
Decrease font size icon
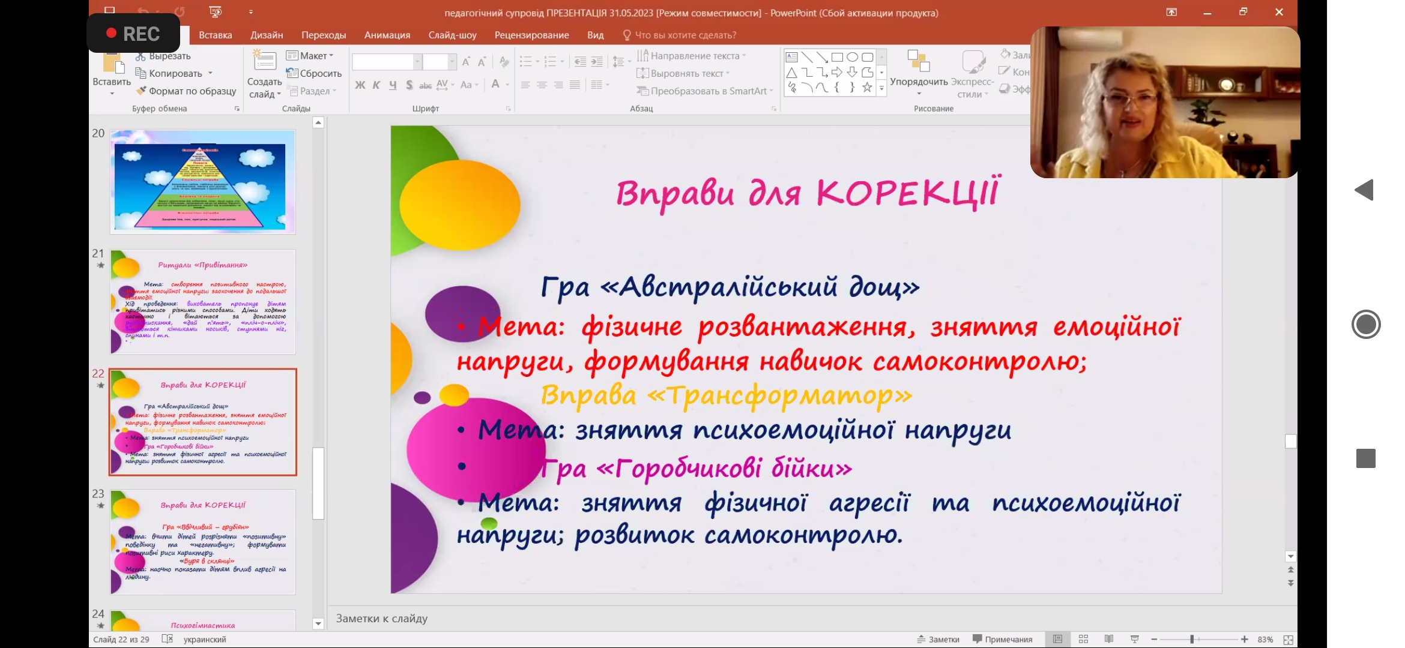[482, 62]
